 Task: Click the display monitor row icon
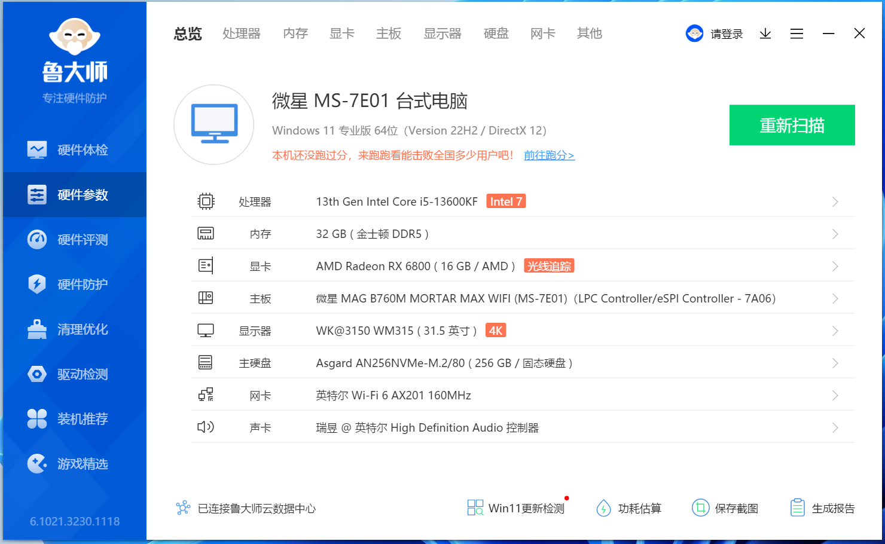(206, 331)
